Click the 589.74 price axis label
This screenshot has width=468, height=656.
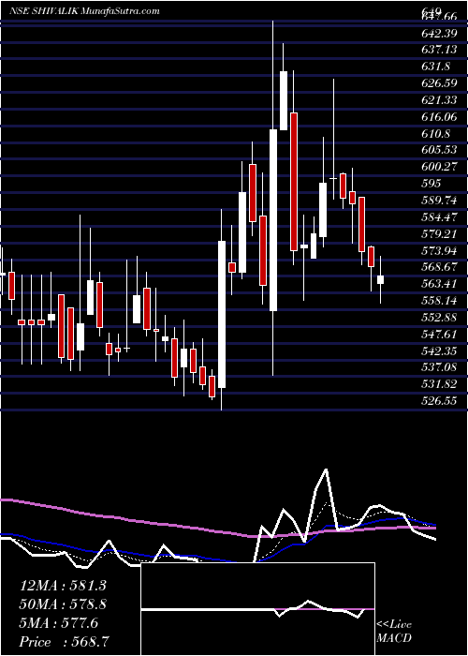tap(439, 200)
